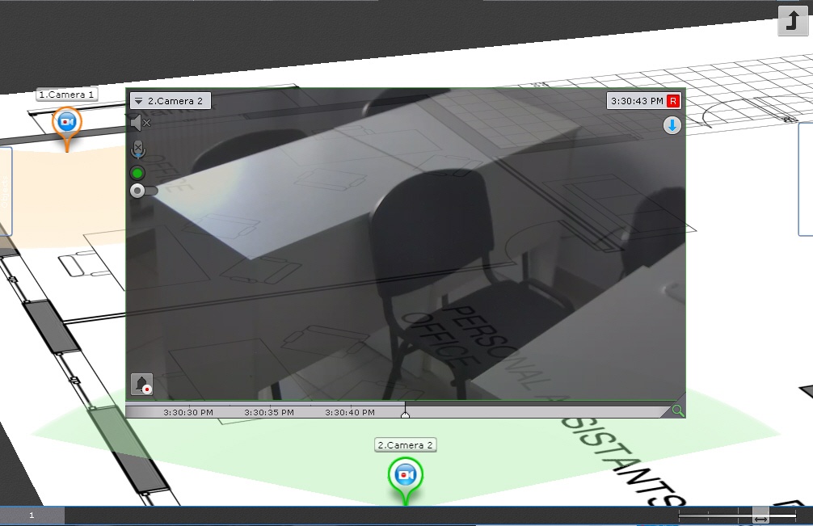Viewport: 813px width, 526px height.
Task: Click the green status indicator circle
Action: [x=137, y=172]
